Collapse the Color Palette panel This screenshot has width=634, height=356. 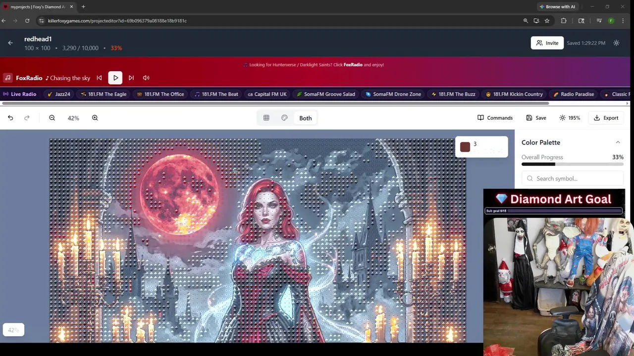coord(618,142)
